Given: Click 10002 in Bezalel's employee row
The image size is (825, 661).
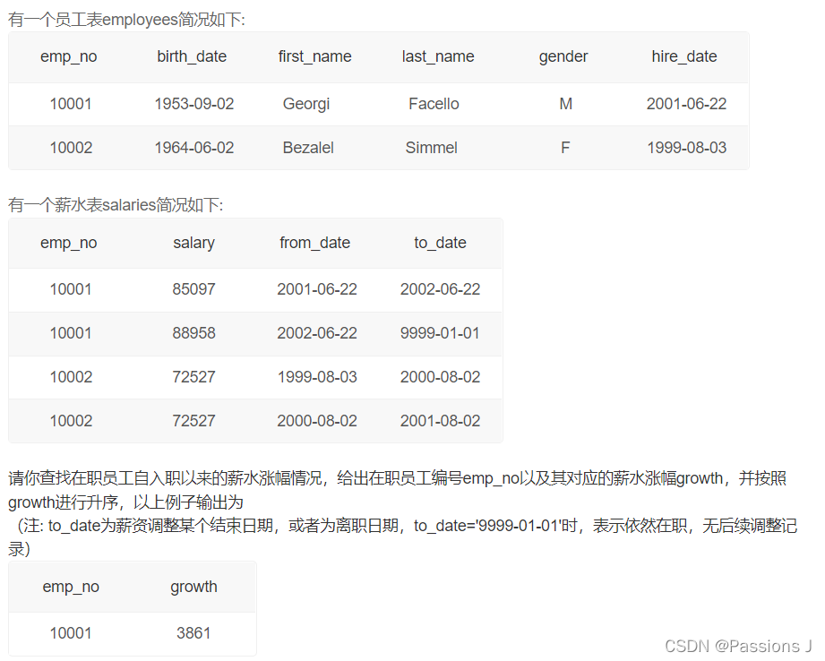Looking at the screenshot, I should [x=71, y=148].
